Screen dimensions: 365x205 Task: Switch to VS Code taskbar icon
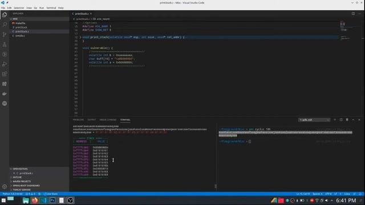(43, 200)
